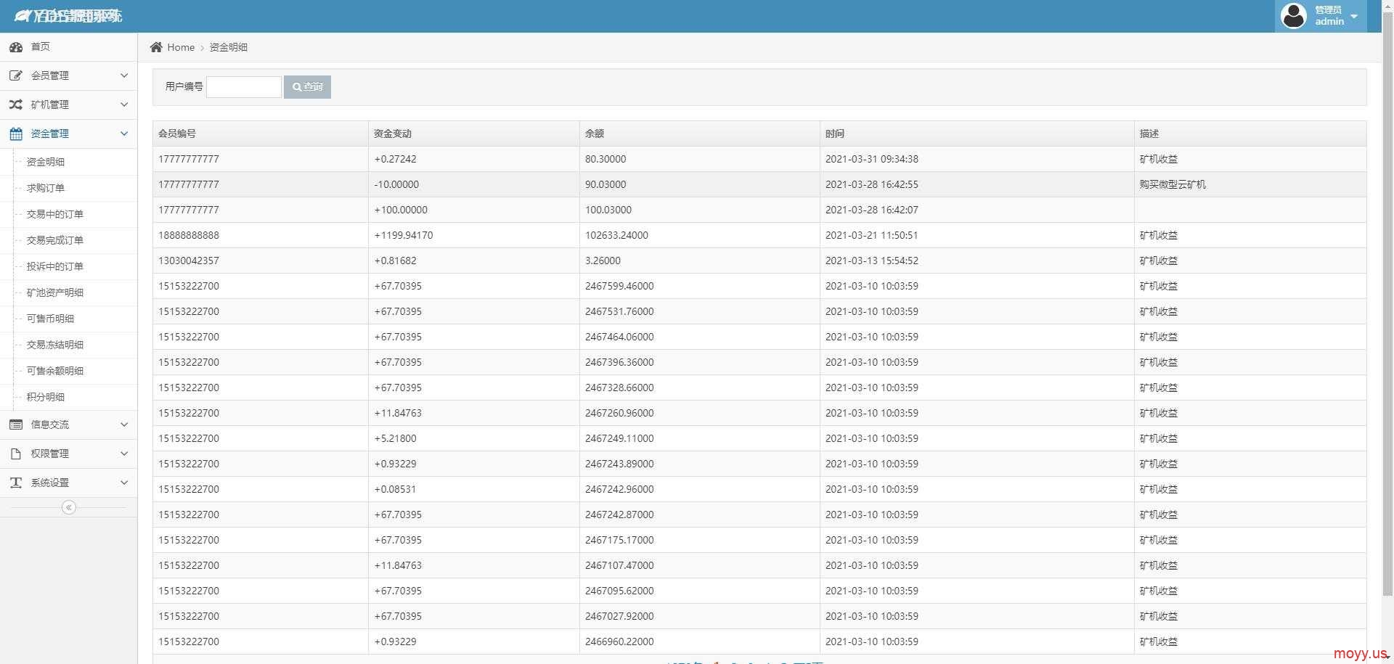Open the 可售币明细 submenu item
The height and width of the screenshot is (664, 1394).
(x=51, y=319)
